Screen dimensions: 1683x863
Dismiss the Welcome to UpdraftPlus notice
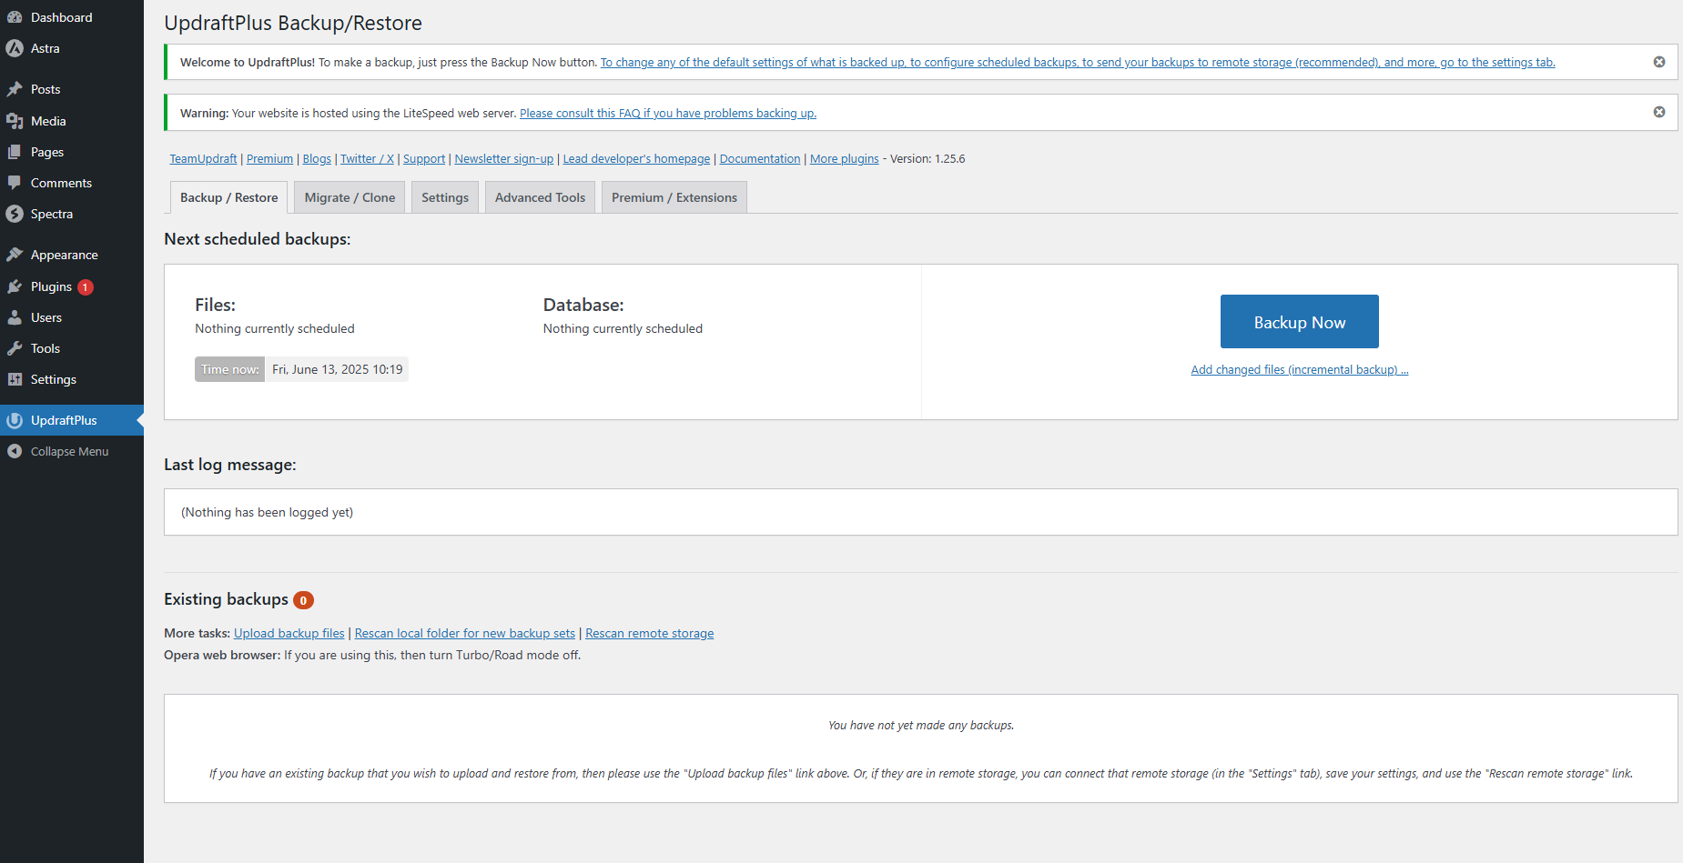[x=1658, y=62]
